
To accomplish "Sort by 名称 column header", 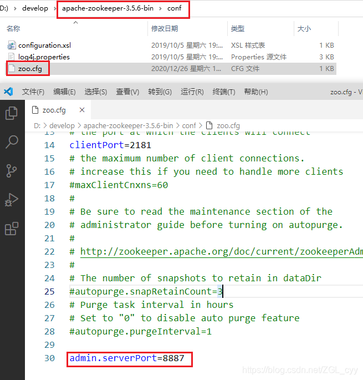I will click(x=13, y=29).
